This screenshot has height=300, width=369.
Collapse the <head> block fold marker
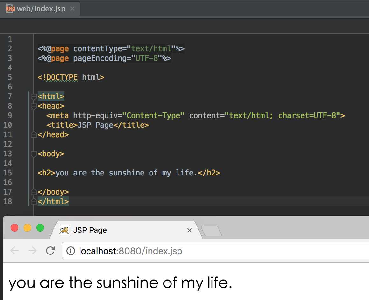33,106
